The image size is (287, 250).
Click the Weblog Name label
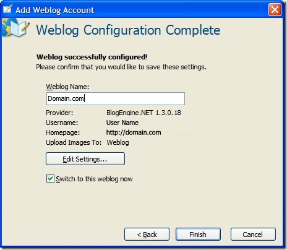[67, 87]
